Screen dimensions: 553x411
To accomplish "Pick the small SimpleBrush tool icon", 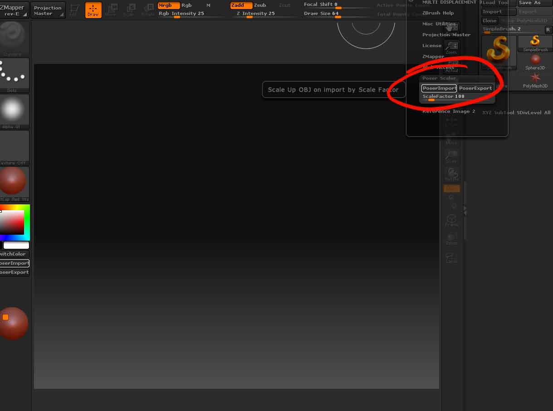I will 535,44.
